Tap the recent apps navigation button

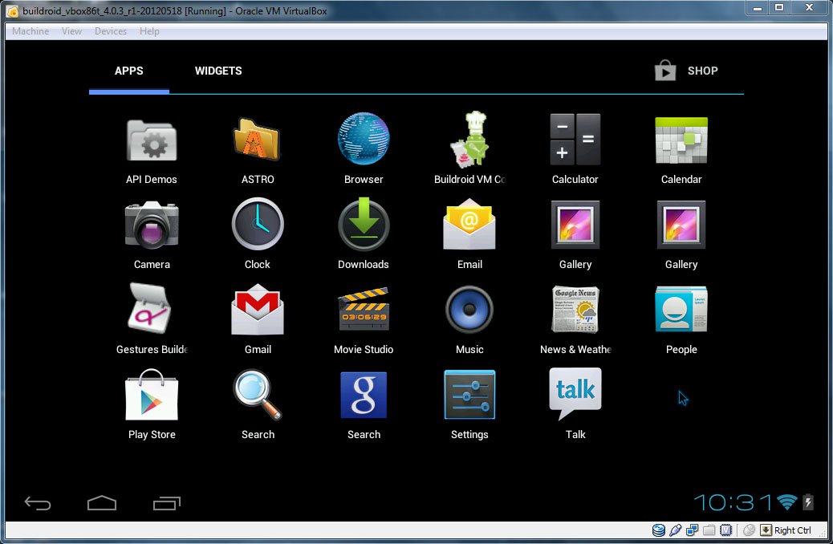pos(167,502)
